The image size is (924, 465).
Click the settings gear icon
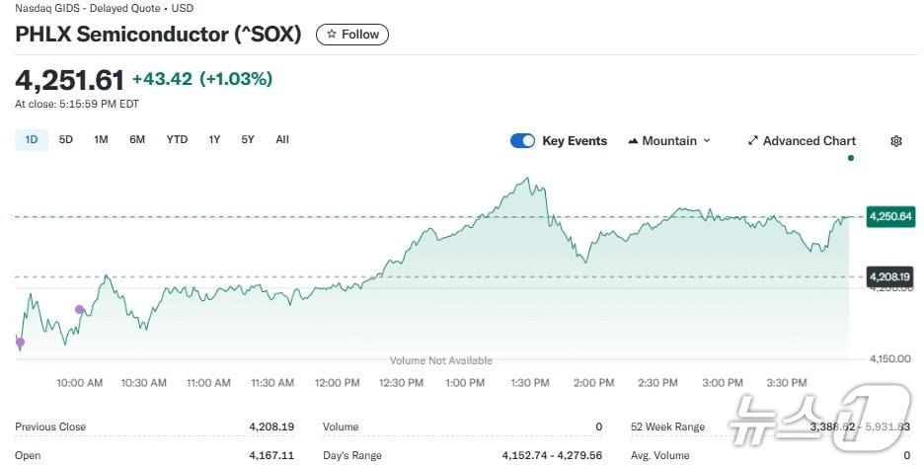point(896,141)
